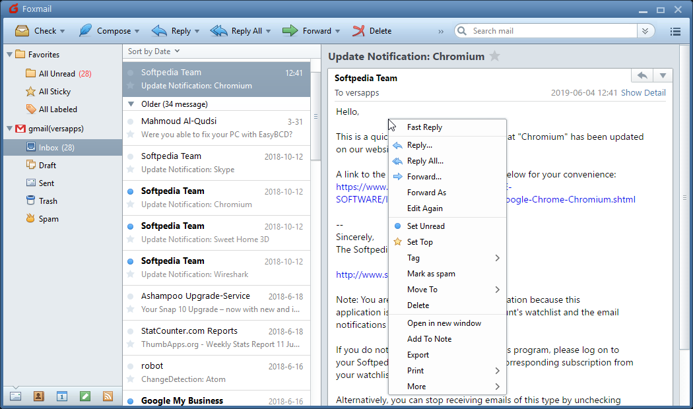693x409 pixels.
Task: Click the Compose quill icon
Action: (x=85, y=30)
